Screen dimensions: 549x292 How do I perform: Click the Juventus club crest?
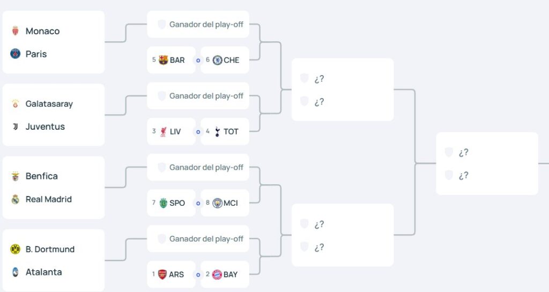pos(15,127)
